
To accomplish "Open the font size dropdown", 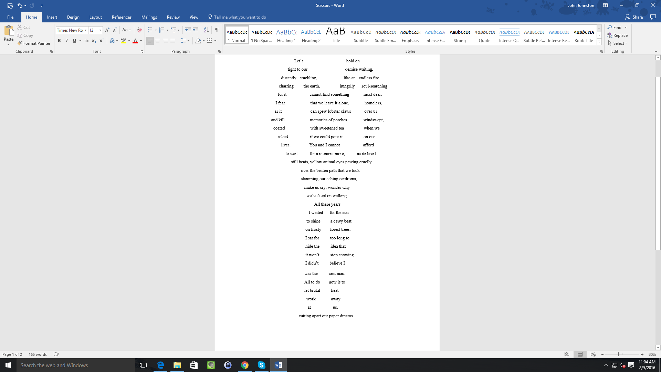I will coord(100,30).
